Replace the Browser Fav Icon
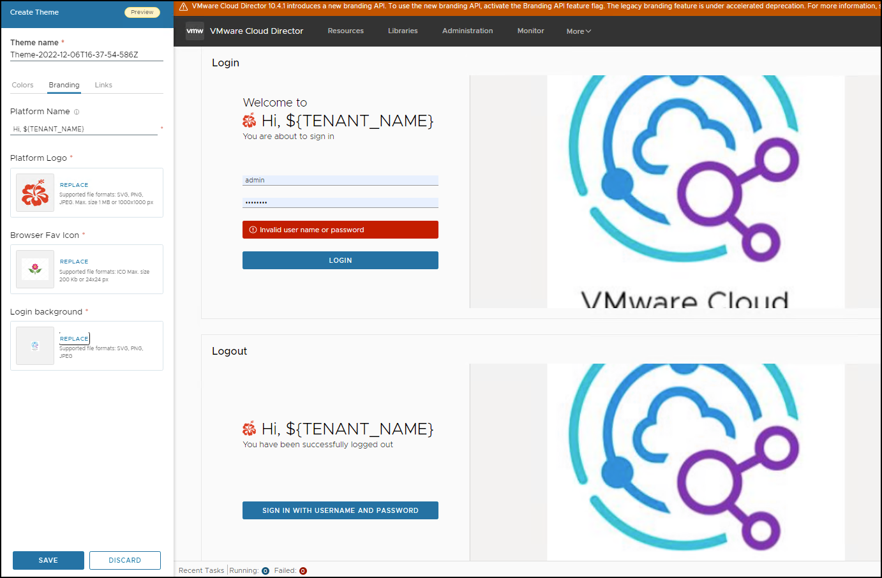 (74, 262)
